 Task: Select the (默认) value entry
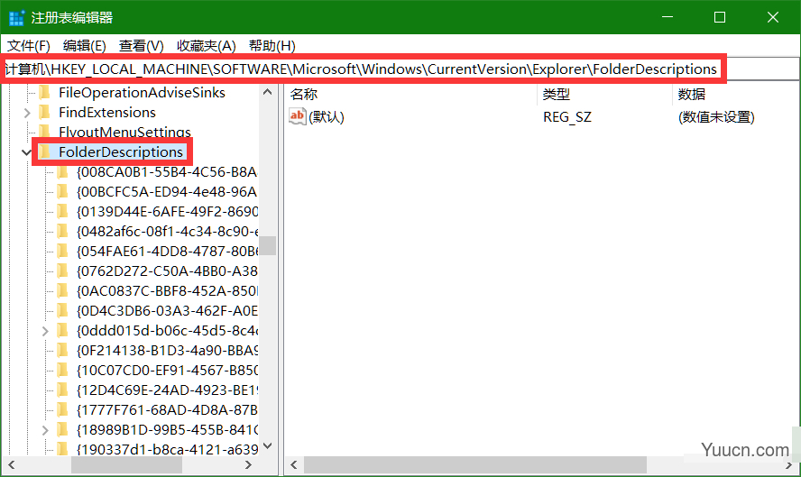pos(327,117)
